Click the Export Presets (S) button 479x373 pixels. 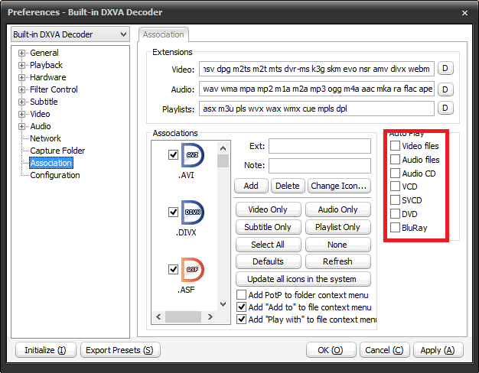[x=119, y=350]
